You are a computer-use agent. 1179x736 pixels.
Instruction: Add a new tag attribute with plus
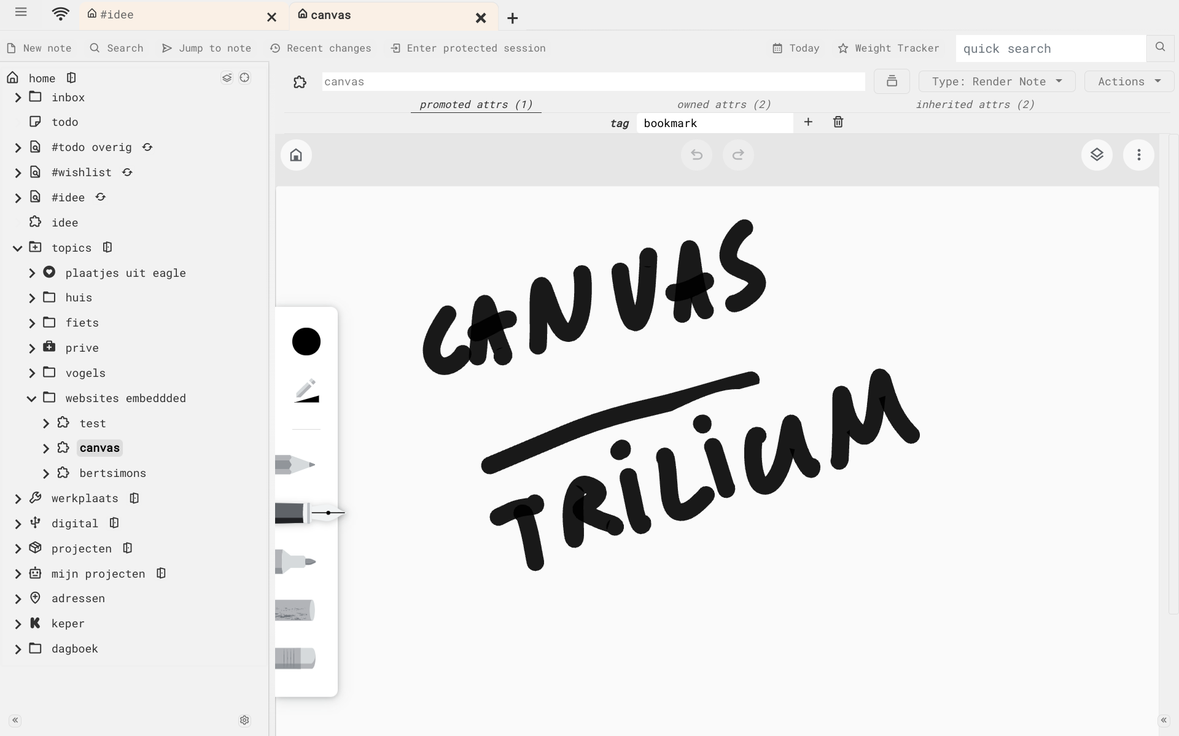(808, 122)
